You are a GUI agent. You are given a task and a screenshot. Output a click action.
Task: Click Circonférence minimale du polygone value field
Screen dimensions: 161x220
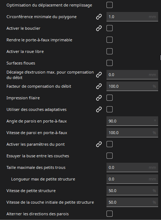[132, 17]
